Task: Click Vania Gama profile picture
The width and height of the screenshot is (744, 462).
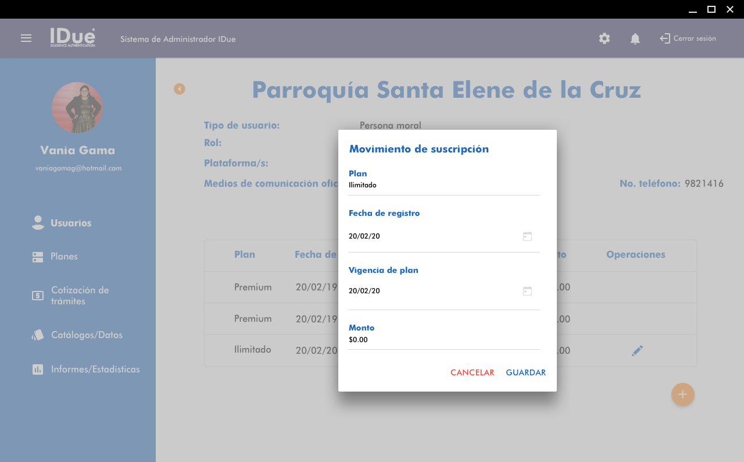Action: tap(77, 108)
